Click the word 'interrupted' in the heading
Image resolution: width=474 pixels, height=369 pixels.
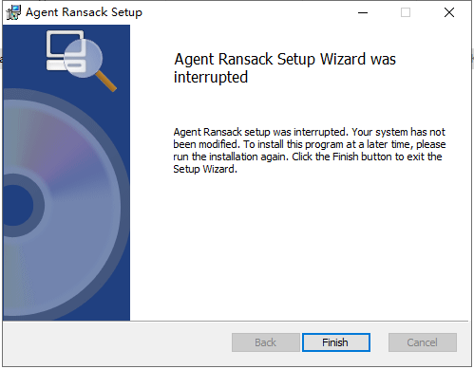pyautogui.click(x=211, y=77)
